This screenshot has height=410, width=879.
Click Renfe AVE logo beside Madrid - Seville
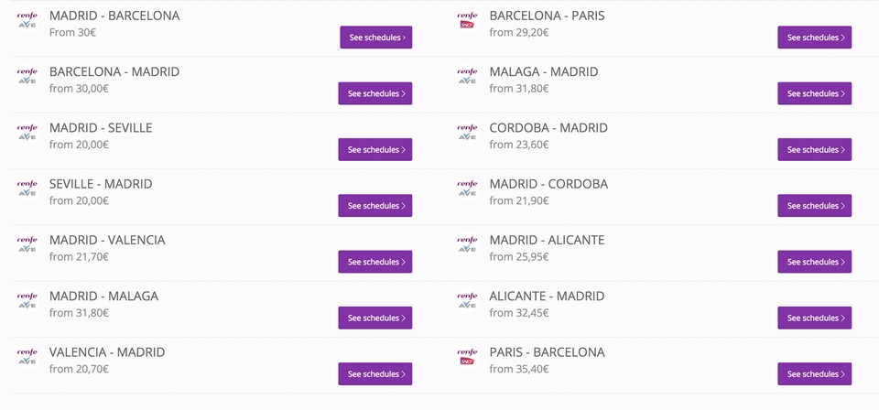click(x=27, y=132)
